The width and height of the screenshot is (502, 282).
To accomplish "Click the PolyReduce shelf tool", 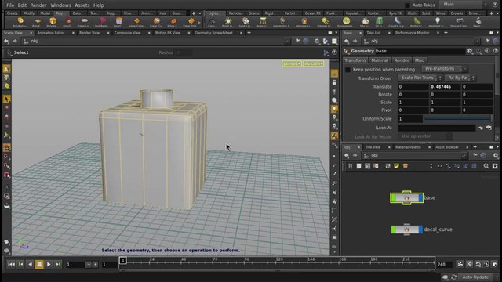I will click(x=103, y=22).
